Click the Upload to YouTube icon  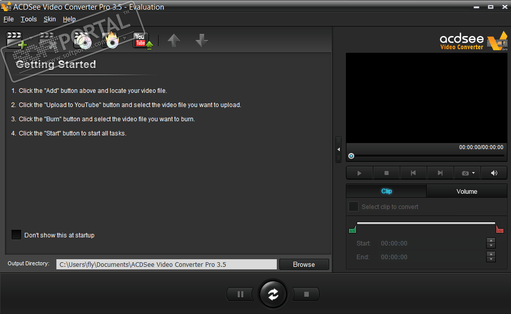tap(142, 41)
